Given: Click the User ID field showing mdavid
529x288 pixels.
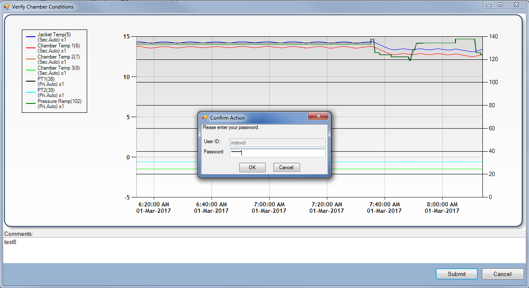Looking at the screenshot, I should point(277,142).
